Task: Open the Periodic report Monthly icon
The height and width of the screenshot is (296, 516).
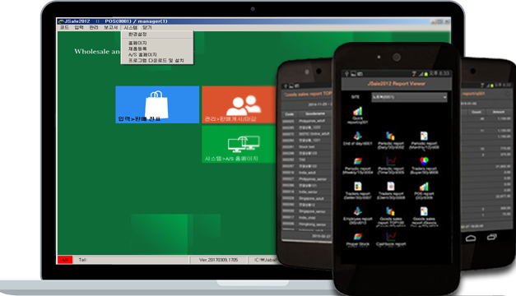Action: pos(424,141)
